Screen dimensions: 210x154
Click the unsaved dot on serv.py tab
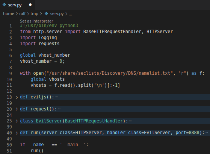point(30,5)
